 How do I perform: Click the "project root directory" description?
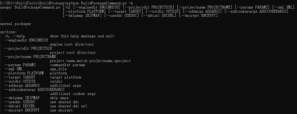click(x=73, y=52)
